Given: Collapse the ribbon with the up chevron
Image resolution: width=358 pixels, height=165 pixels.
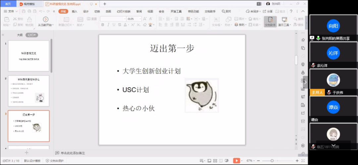Looking at the screenshot, I should pyautogui.click(x=303, y=11).
